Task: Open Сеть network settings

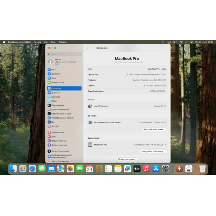Action: (64, 78)
